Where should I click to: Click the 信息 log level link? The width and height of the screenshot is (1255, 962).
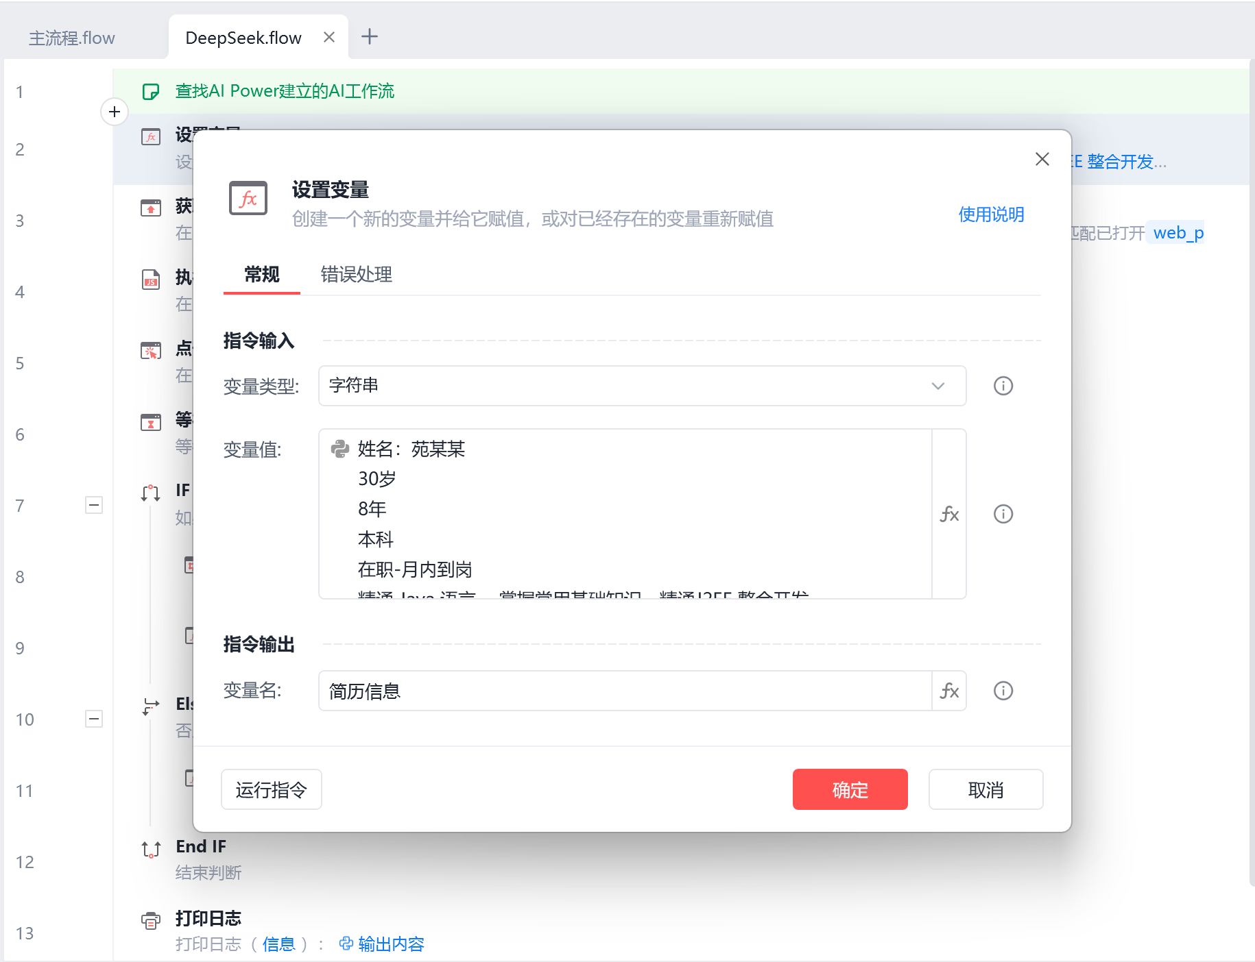click(x=278, y=944)
